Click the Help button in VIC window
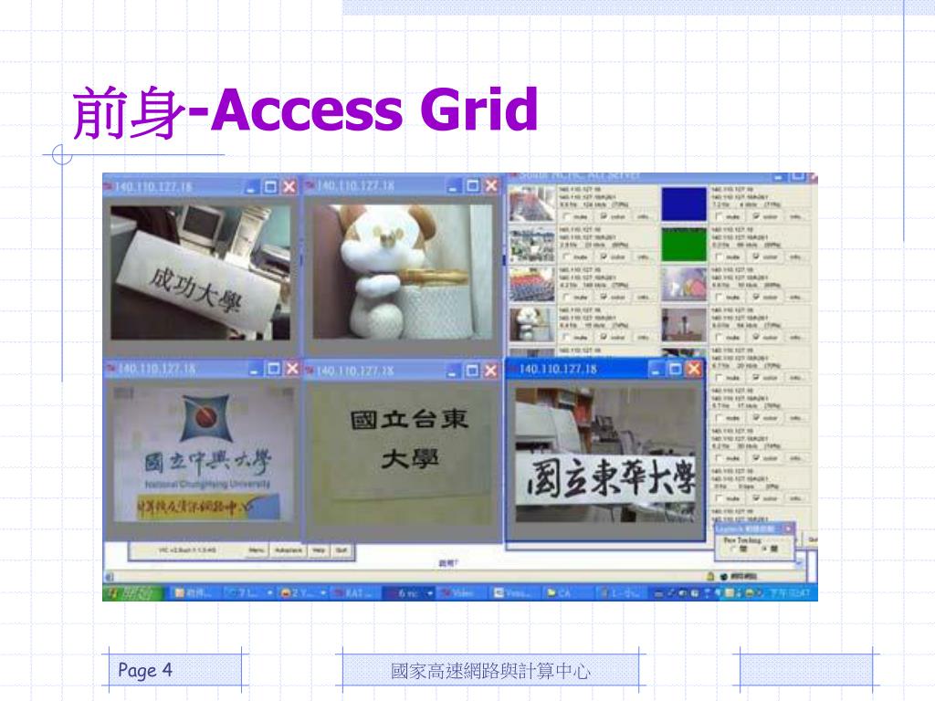 point(319,550)
